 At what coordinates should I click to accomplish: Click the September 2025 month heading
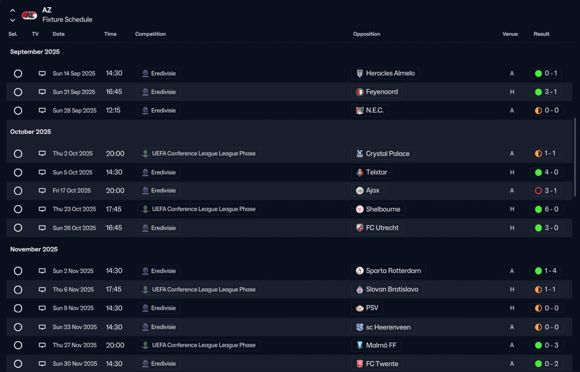pos(35,52)
